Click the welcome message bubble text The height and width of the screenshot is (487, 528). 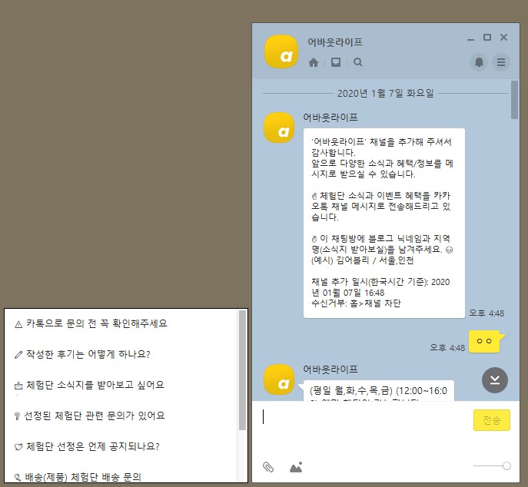(x=384, y=223)
